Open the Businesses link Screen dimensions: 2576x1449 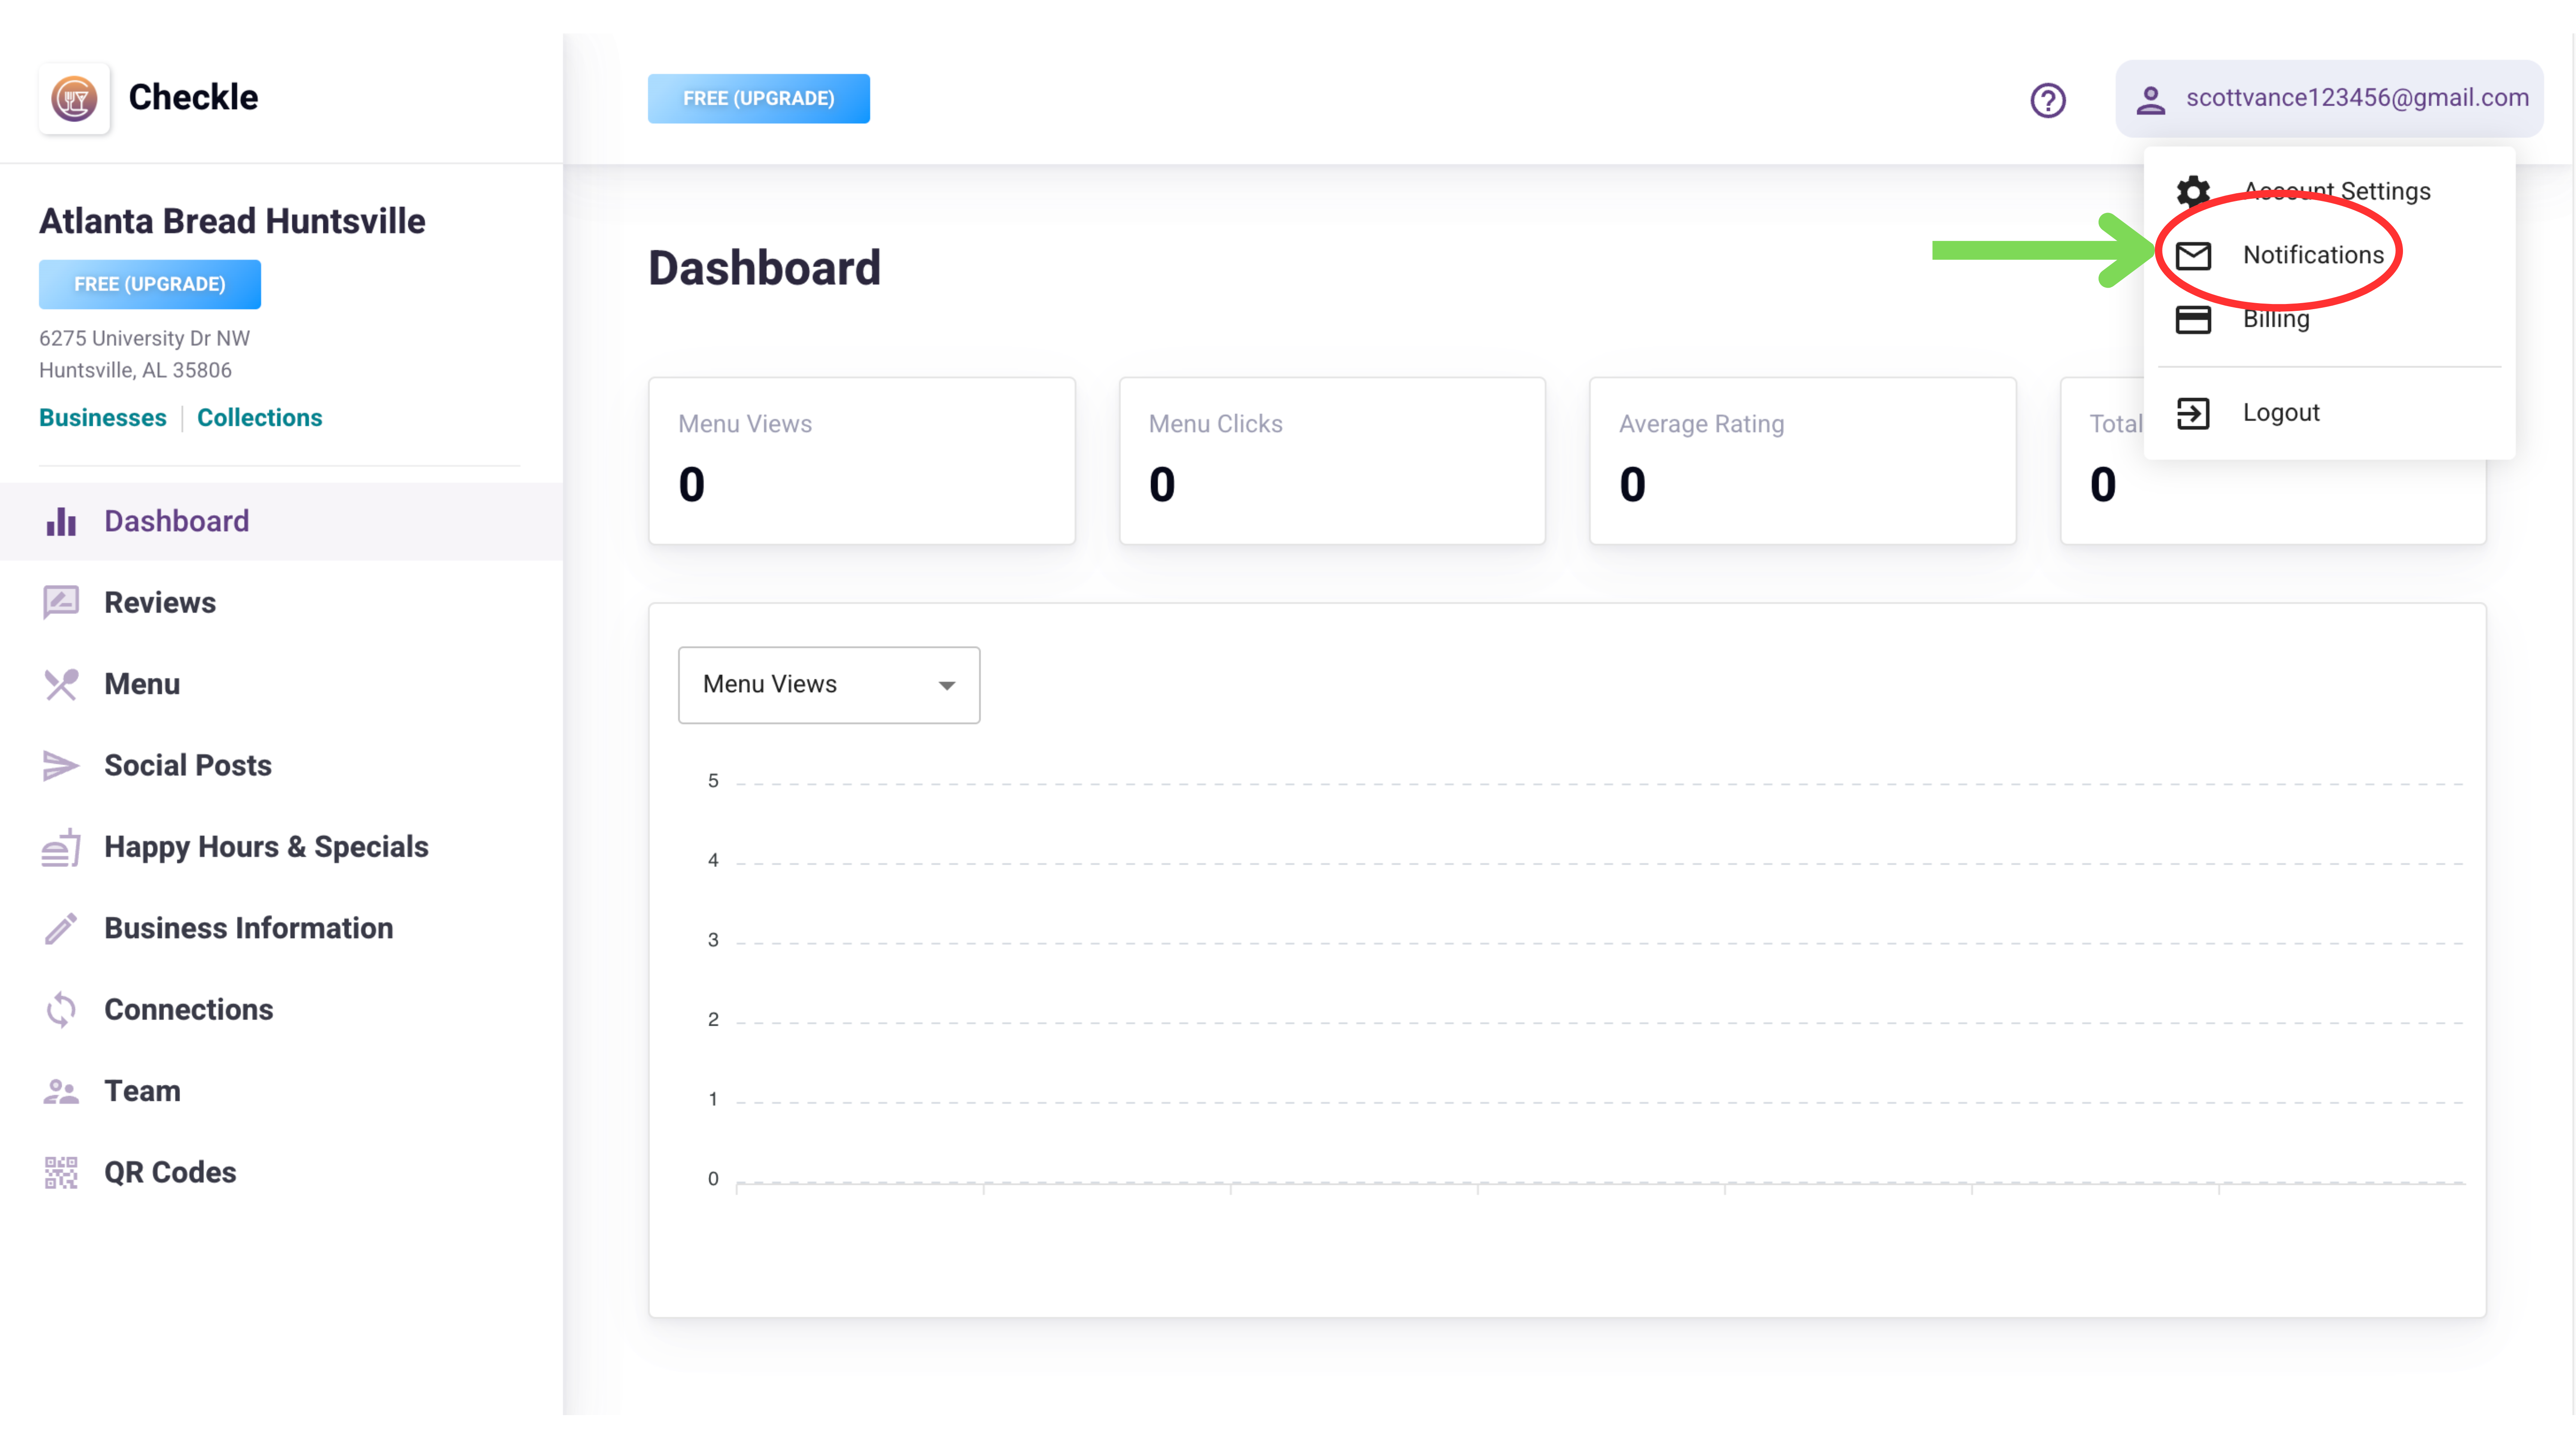(103, 418)
